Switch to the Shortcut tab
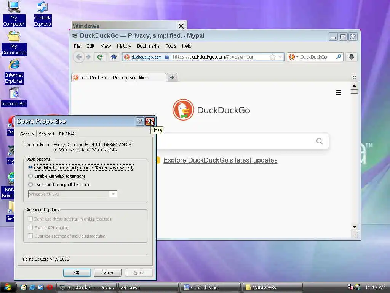 point(47,134)
